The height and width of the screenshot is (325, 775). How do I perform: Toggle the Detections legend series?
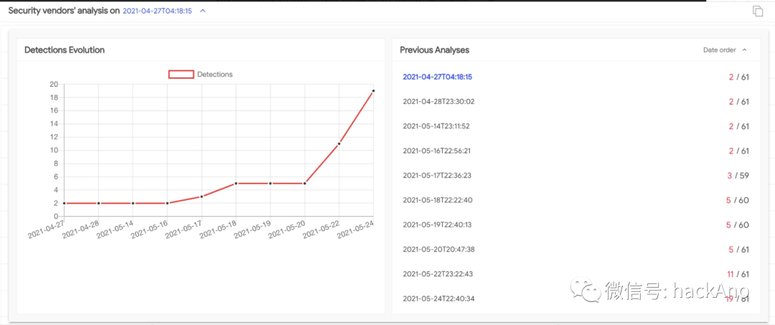pyautogui.click(x=215, y=75)
